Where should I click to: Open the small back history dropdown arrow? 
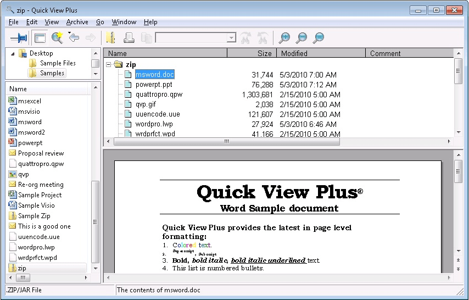tap(69, 32)
